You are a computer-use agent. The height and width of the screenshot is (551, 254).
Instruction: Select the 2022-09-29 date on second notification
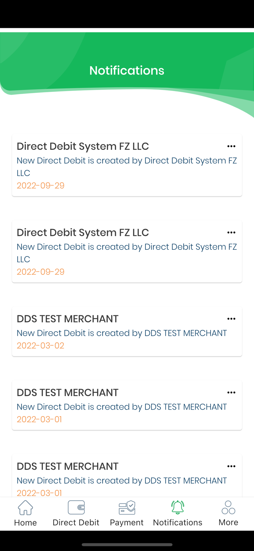pyautogui.click(x=40, y=271)
